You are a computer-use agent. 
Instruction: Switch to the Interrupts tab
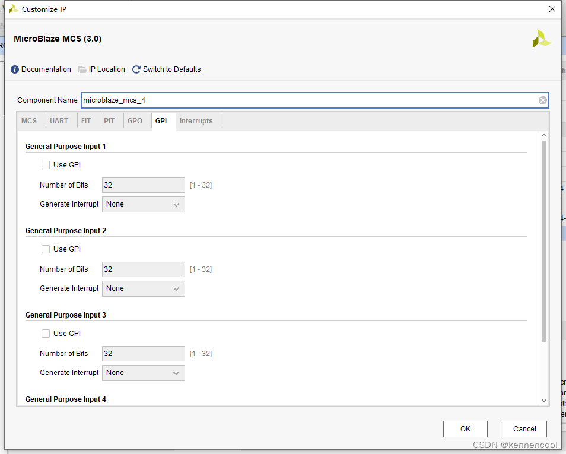pyautogui.click(x=196, y=121)
